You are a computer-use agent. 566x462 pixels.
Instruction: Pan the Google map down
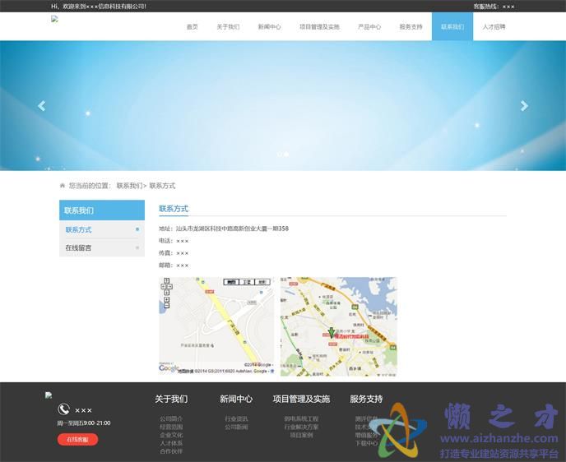166,293
